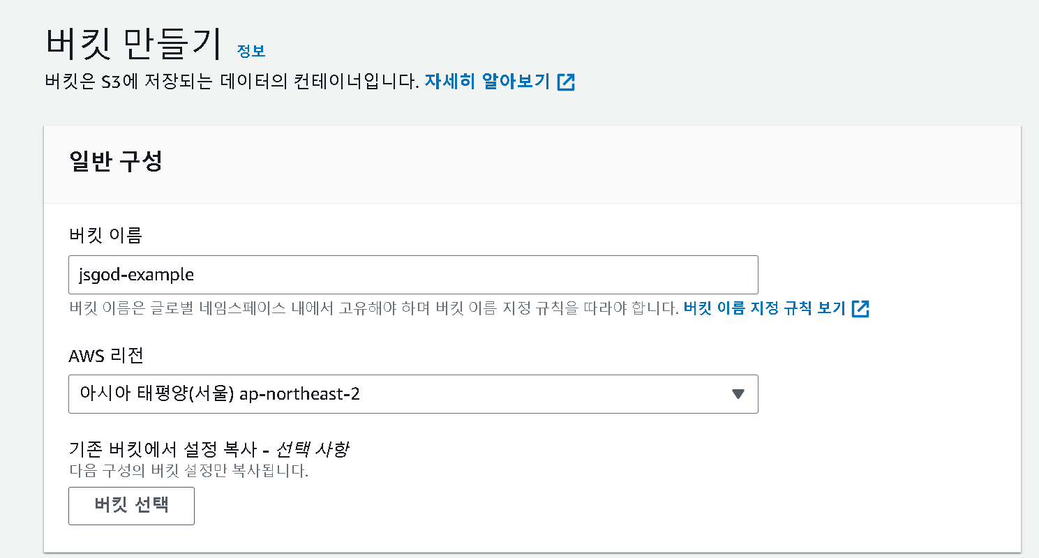This screenshot has height=558, width=1039.
Task: Click helper text about 글로벌 네임스페이스 uniqueness
Action: point(374,308)
